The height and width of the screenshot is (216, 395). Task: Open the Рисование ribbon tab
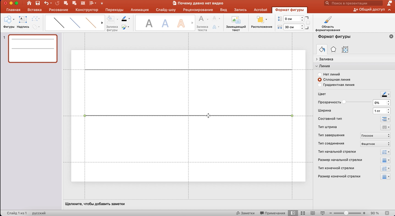[58, 10]
